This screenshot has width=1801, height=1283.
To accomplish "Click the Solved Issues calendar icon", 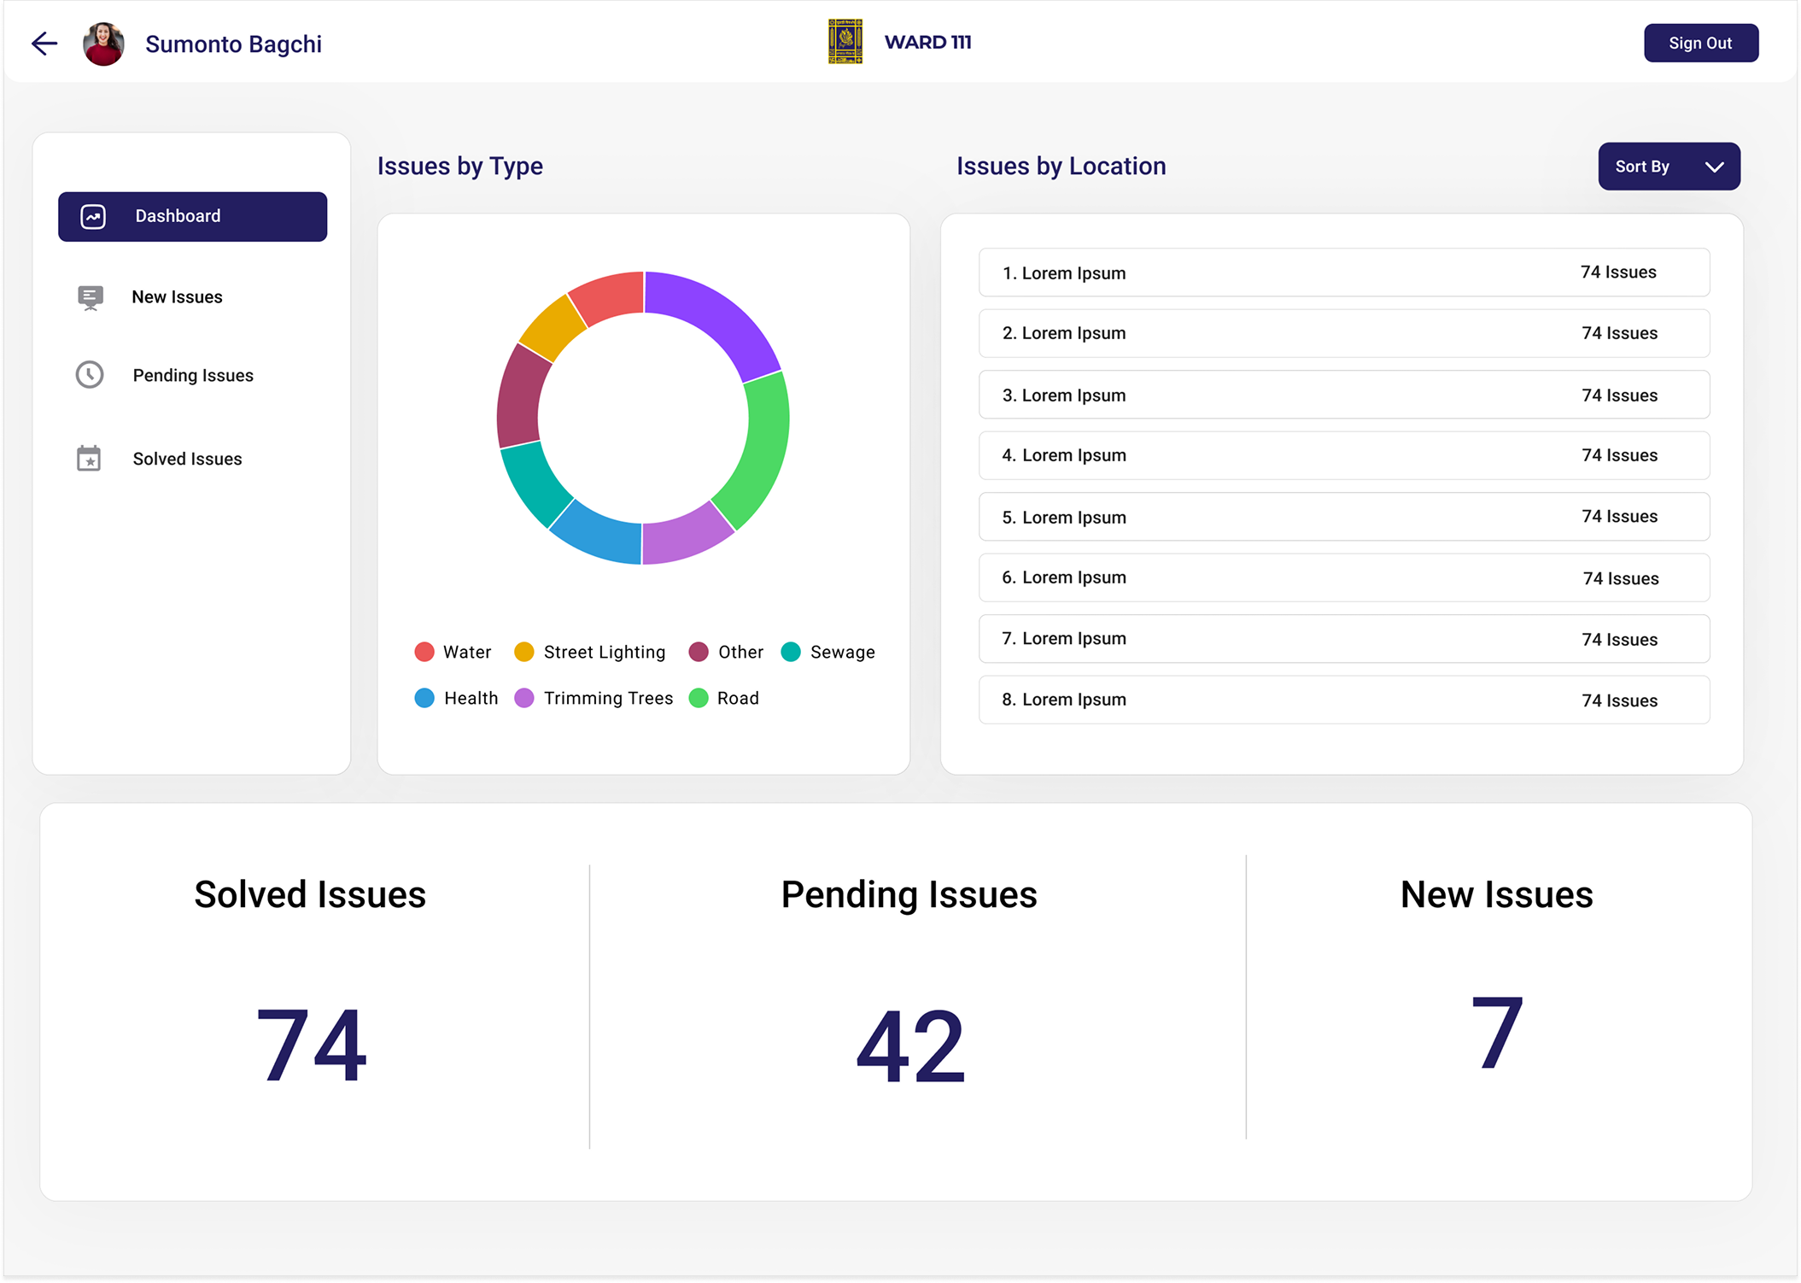I will tap(89, 459).
